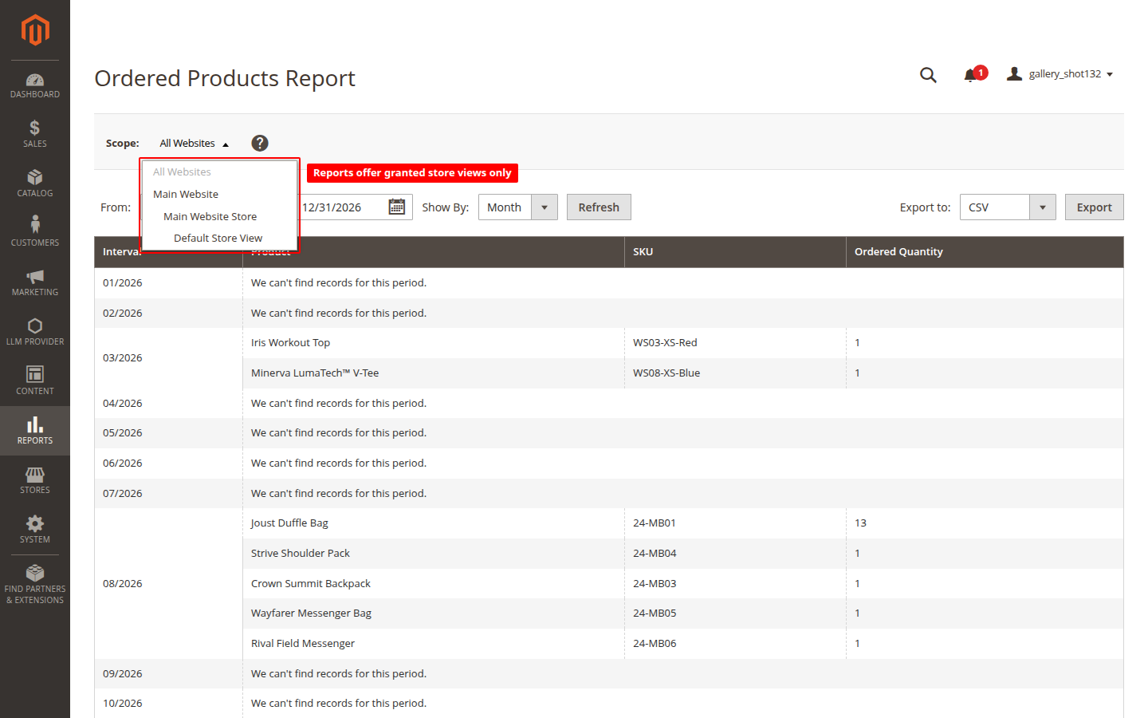Click the Ordered Quantity column header
Screen dimensions: 1148x718
tap(985, 252)
